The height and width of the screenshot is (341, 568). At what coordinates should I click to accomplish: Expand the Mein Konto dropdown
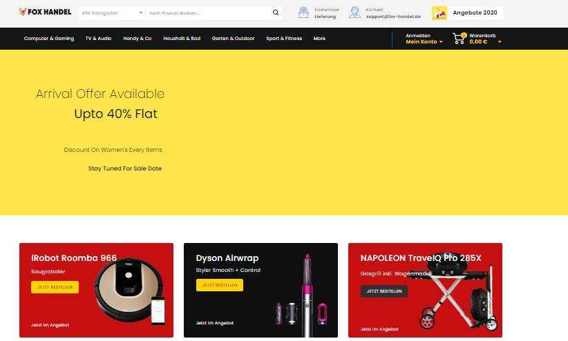click(x=424, y=41)
